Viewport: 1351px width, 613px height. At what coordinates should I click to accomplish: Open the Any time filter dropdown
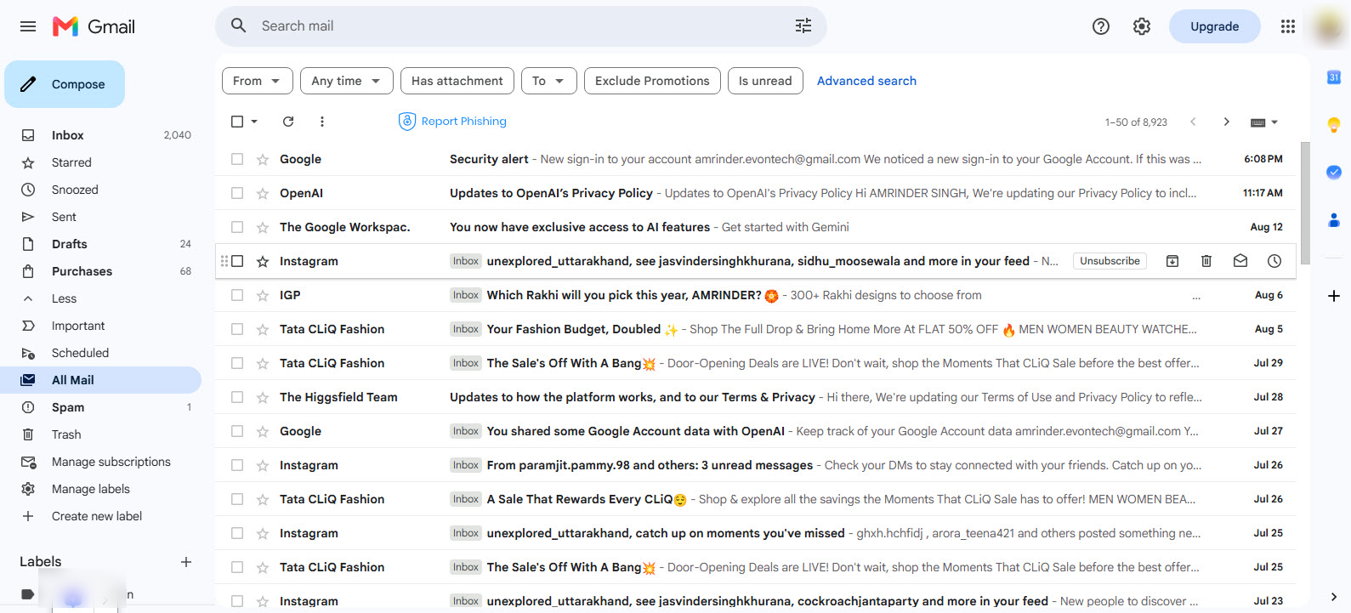346,81
